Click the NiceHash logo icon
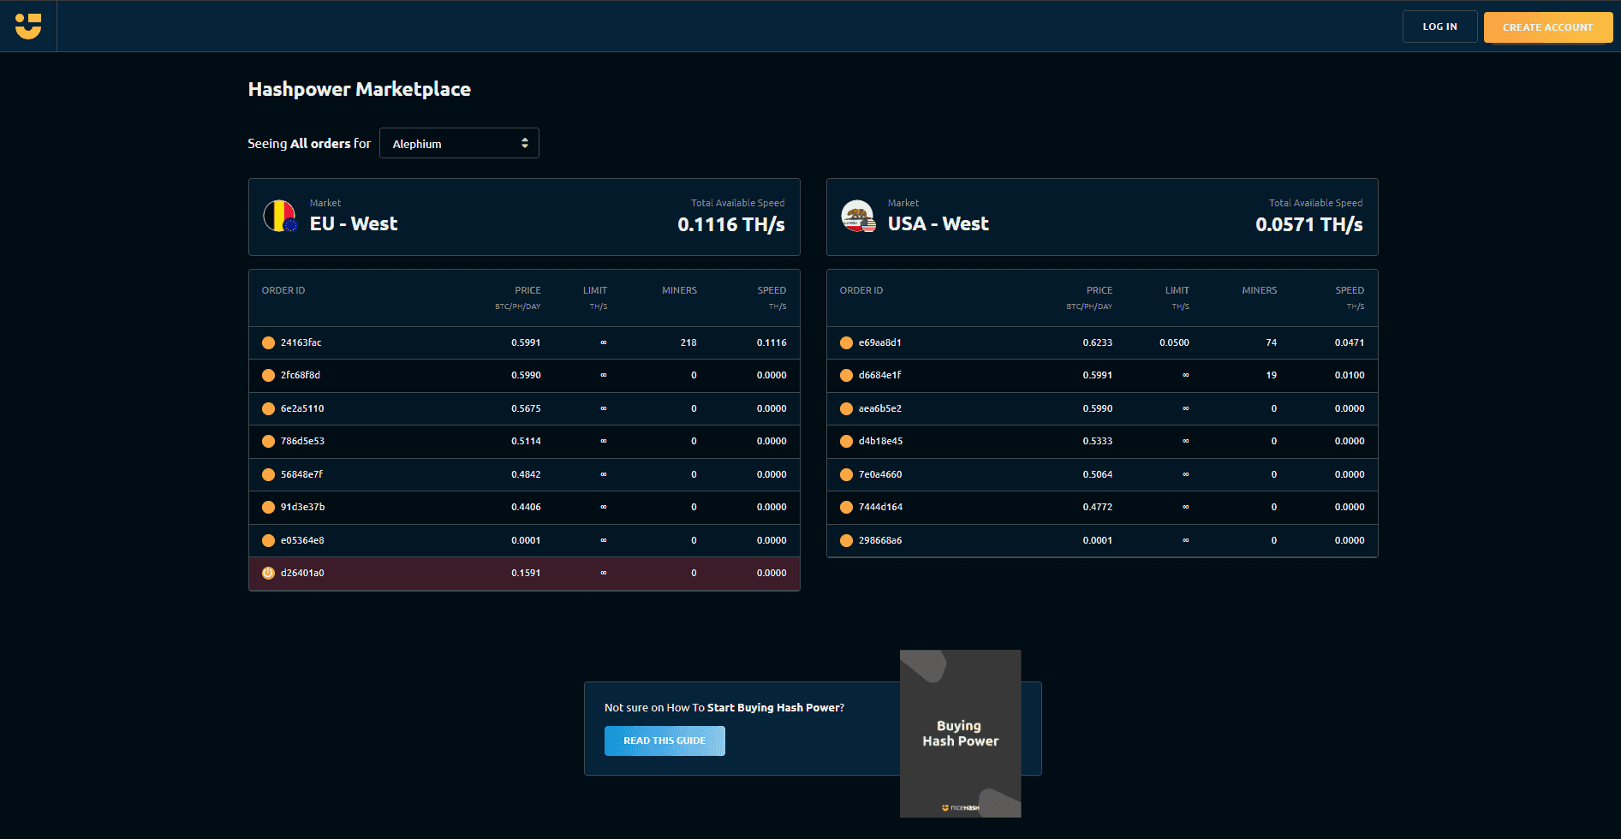Screen dimensions: 1621x839 click(28, 26)
